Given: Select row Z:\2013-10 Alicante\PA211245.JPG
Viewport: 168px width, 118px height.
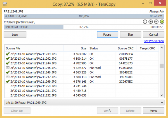Looking at the screenshot, I should click(82, 68).
